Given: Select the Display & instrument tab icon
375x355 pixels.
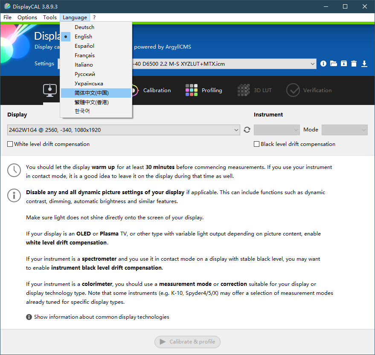Looking at the screenshot, I should pos(50,90).
